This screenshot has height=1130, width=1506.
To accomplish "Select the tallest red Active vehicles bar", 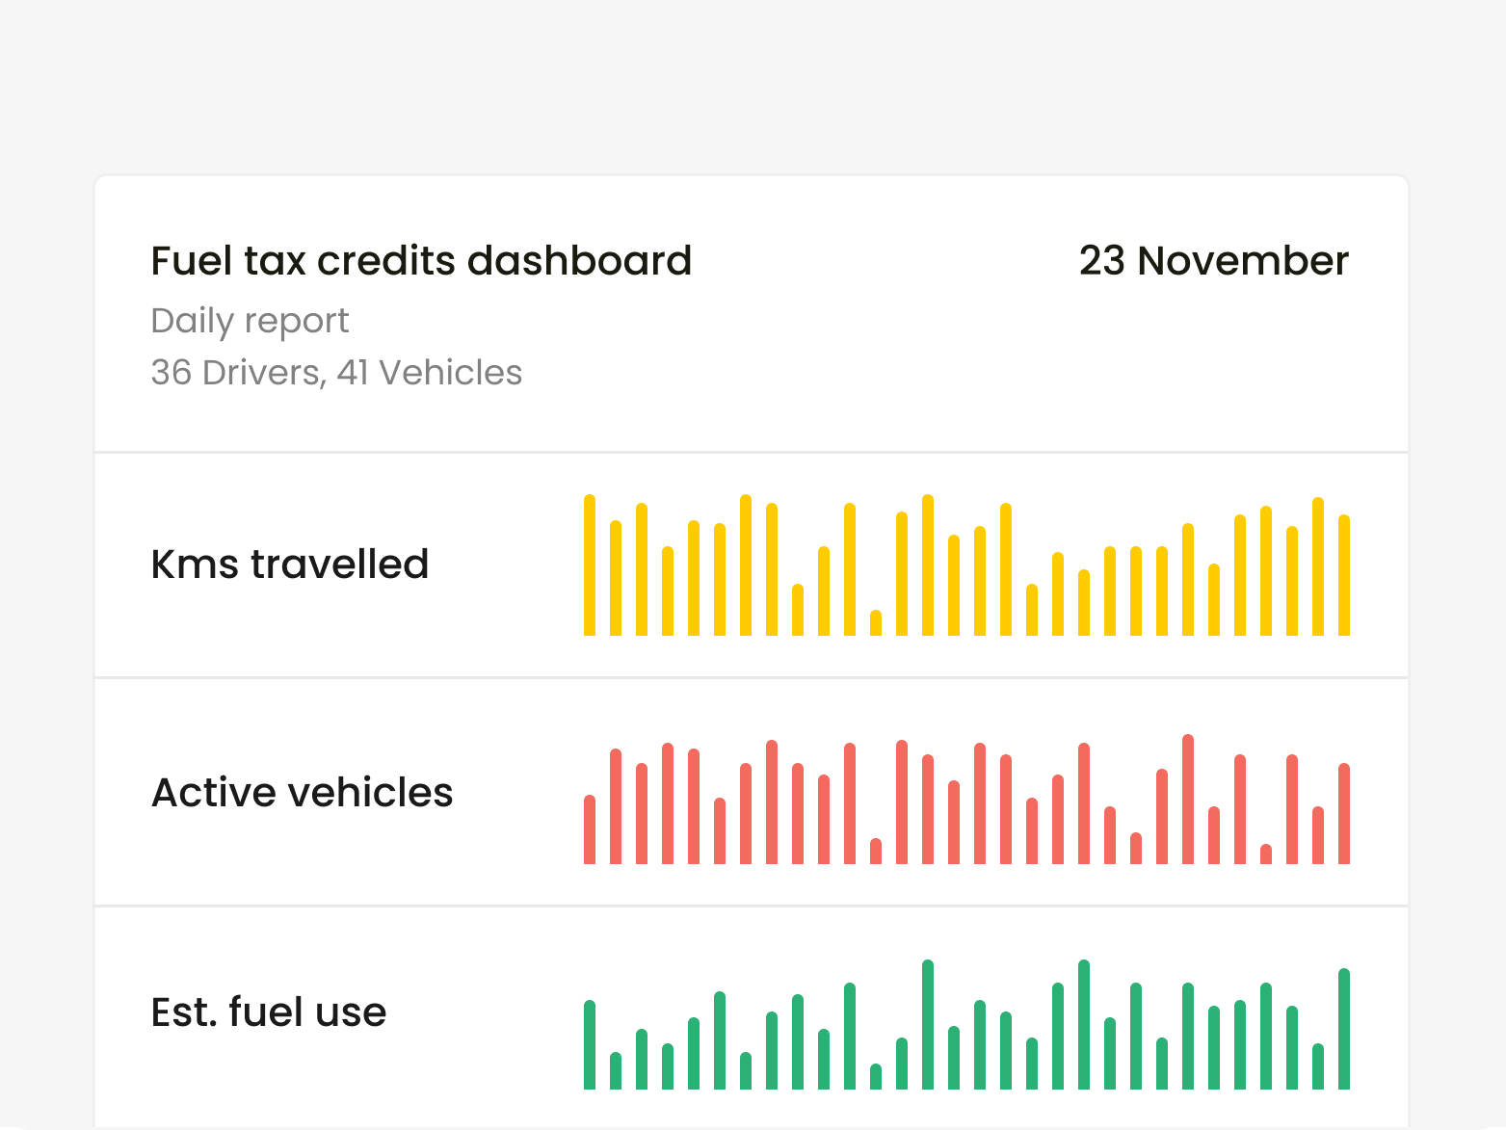I will pos(1188,800).
